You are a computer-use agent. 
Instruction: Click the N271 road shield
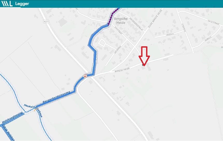(x=46, y=21)
